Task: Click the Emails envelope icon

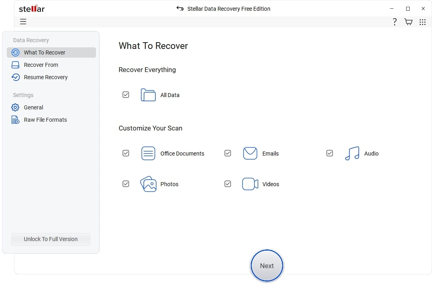Action: pyautogui.click(x=250, y=153)
